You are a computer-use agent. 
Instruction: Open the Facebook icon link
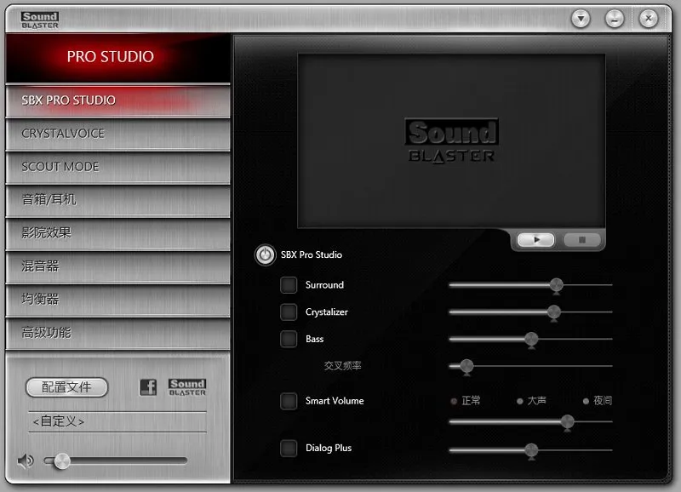[x=148, y=387]
